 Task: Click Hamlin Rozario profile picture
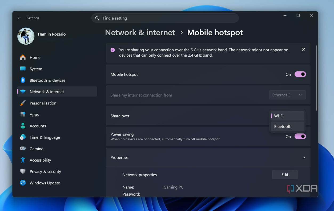[x=26, y=36]
